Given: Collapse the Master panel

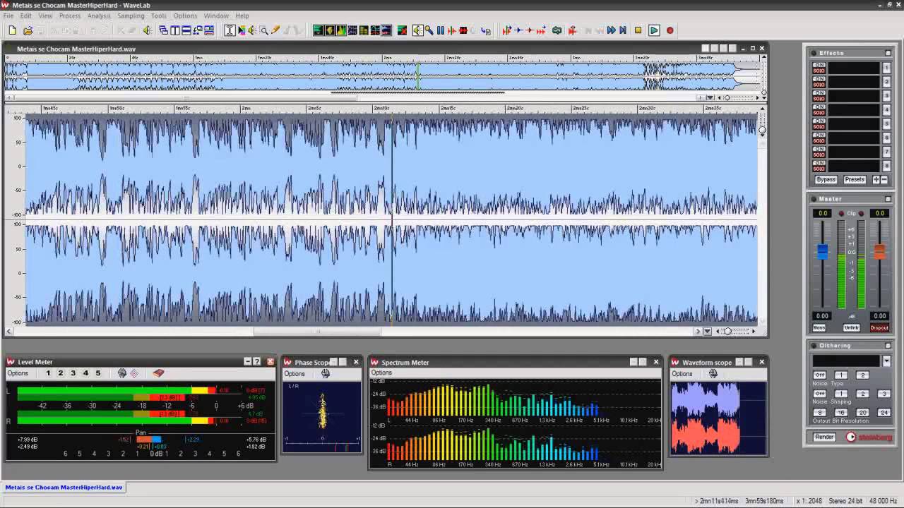Looking at the screenshot, I should pos(888,199).
